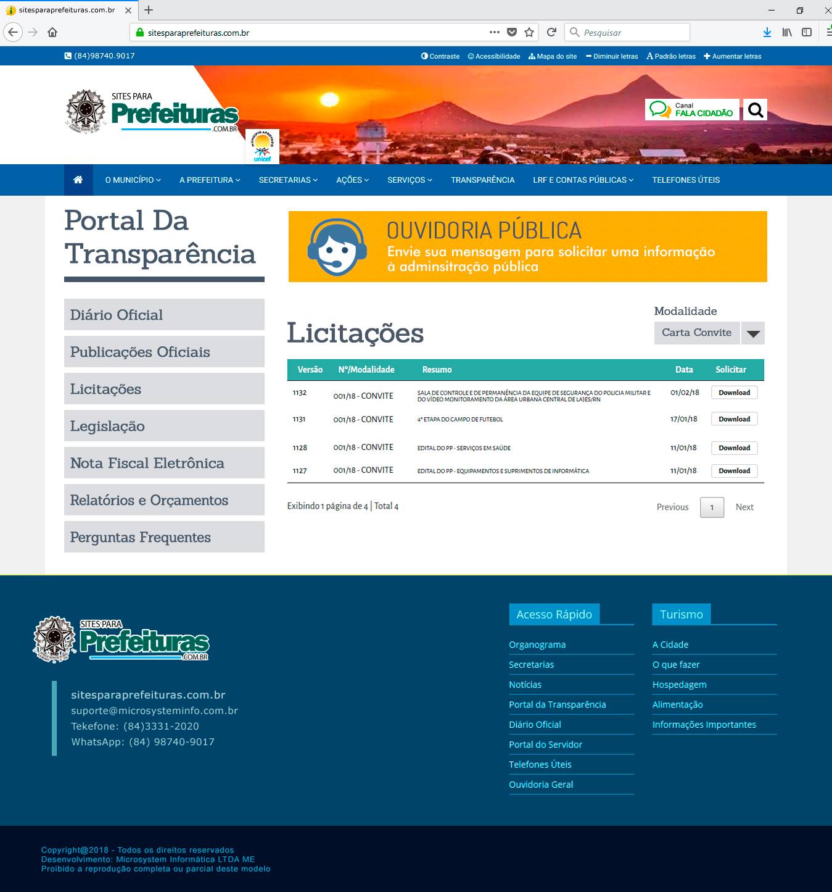This screenshot has width=832, height=892.
Task: Open the site search magnifier icon
Action: pos(755,110)
